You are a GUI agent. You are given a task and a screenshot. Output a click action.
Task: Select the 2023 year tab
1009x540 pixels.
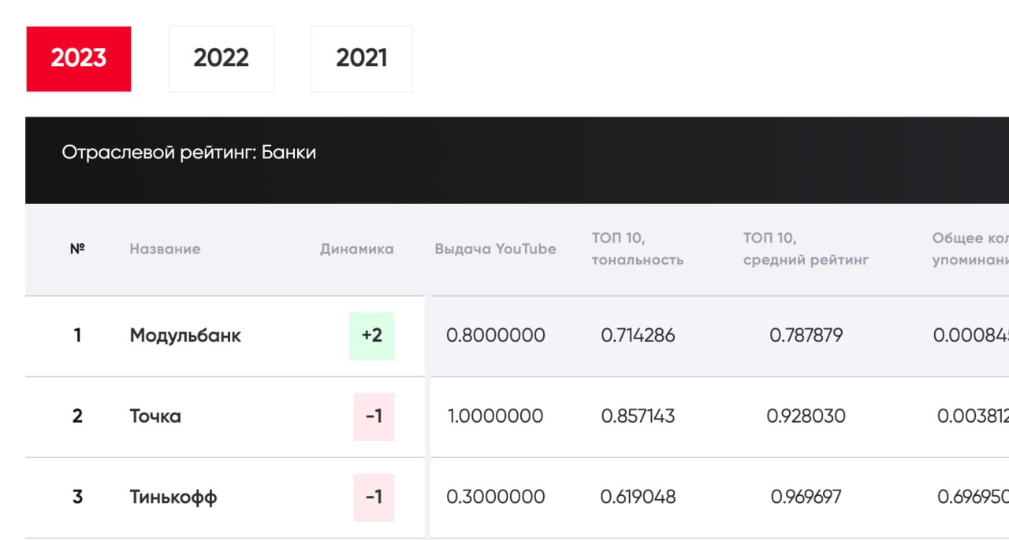click(79, 59)
